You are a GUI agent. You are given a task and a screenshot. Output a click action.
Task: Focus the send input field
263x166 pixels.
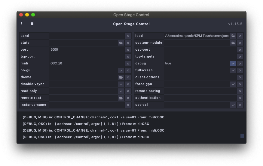87,36
